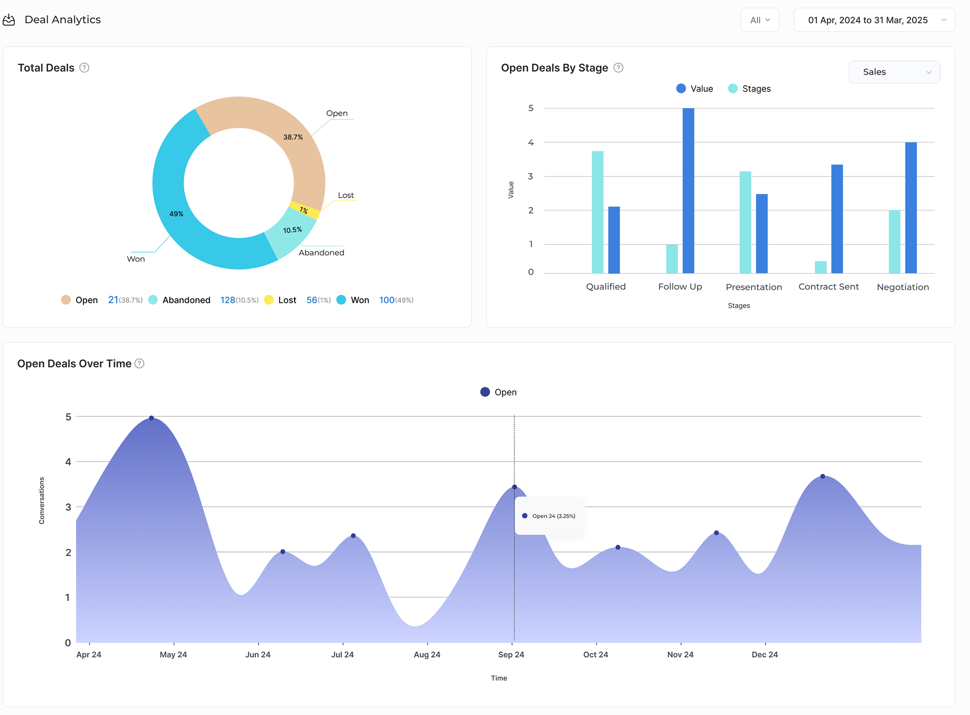Select the Lost count of 56
The width and height of the screenshot is (970, 715).
311,300
